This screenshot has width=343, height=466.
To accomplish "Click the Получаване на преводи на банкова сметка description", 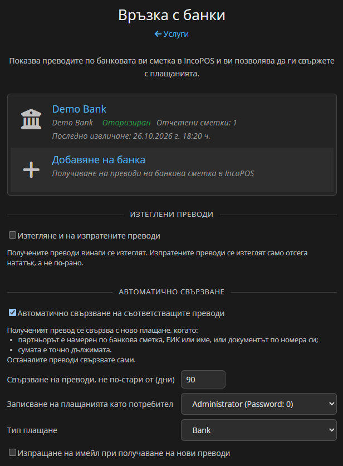I will point(153,173).
